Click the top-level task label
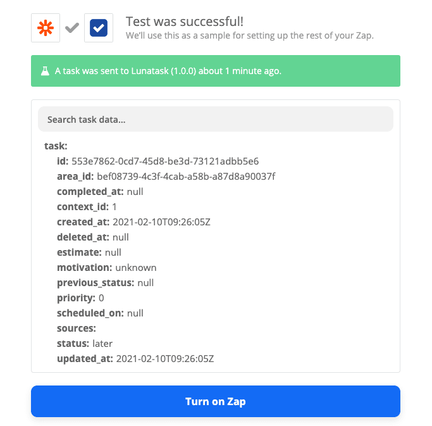Image resolution: width=432 pixels, height=426 pixels. tap(56, 146)
